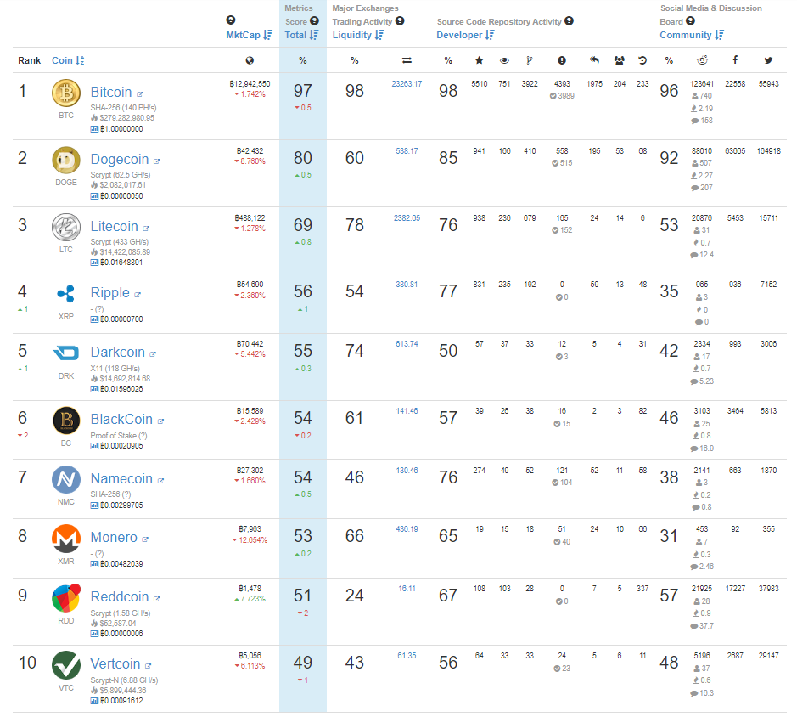Viewport: 797px width, 717px height.
Task: Click the star icon column header
Action: click(479, 60)
